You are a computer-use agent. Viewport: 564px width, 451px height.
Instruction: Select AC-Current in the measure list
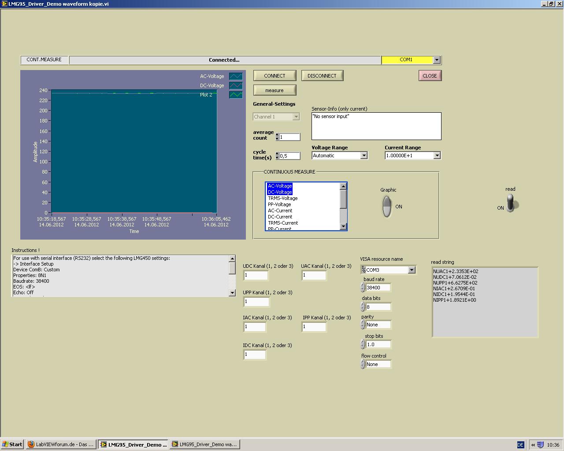click(x=280, y=211)
